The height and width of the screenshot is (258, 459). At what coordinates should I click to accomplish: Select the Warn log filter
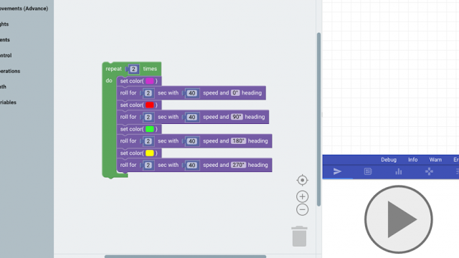point(435,160)
